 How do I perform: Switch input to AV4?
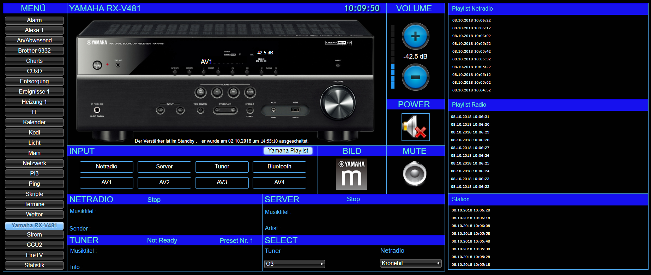coord(279,183)
